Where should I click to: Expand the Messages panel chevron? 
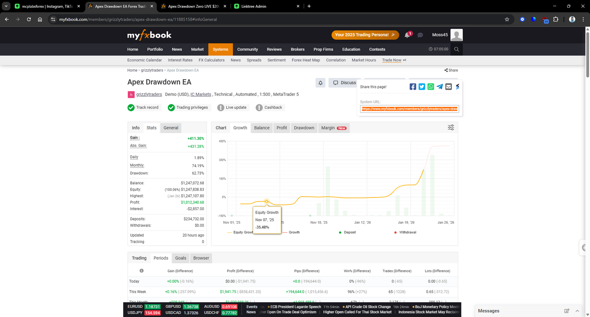point(577,310)
